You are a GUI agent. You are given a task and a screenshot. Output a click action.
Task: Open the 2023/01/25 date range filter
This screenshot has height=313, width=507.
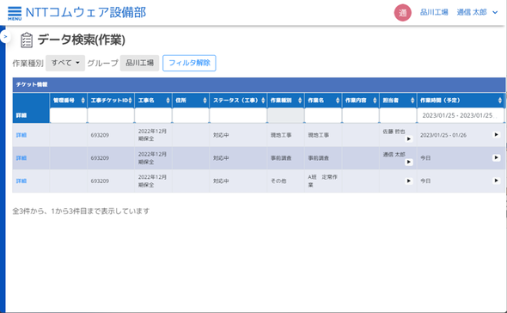[461, 115]
